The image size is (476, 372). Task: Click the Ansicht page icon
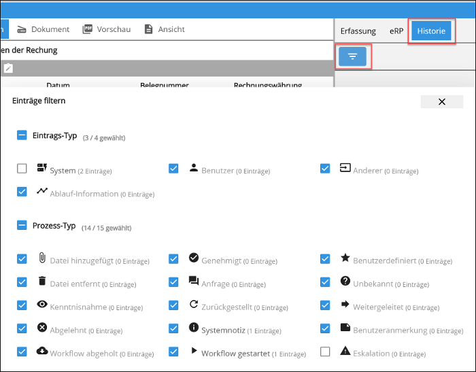(x=148, y=29)
